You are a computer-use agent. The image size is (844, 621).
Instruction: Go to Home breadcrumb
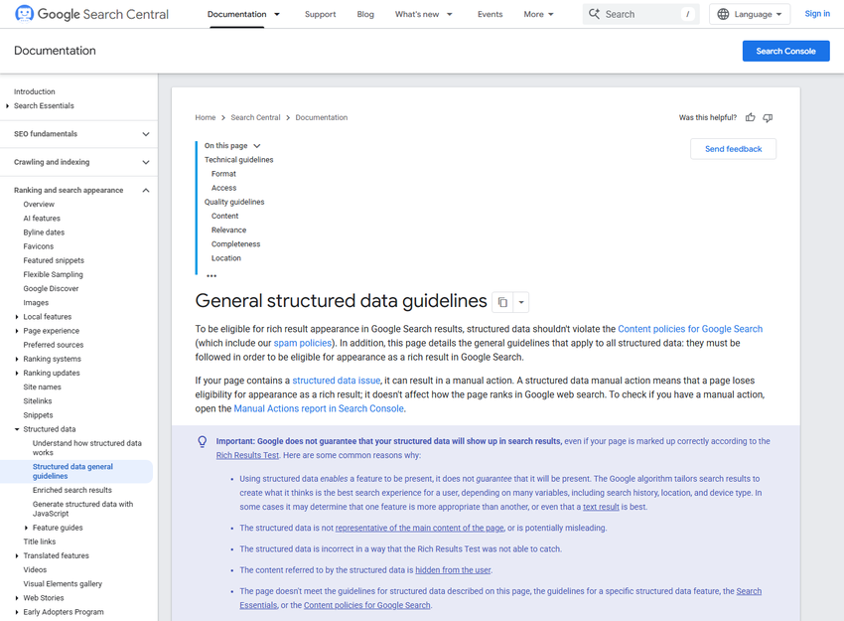pyautogui.click(x=206, y=117)
